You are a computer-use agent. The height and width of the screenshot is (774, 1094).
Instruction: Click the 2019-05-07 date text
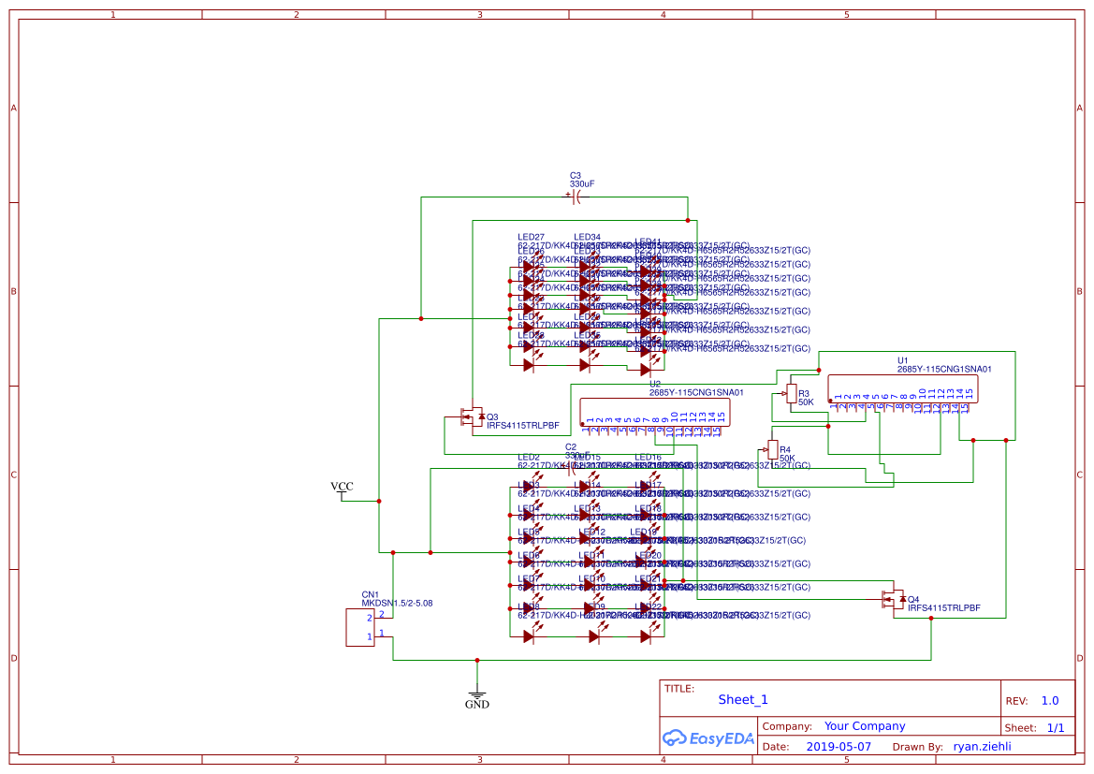[838, 746]
